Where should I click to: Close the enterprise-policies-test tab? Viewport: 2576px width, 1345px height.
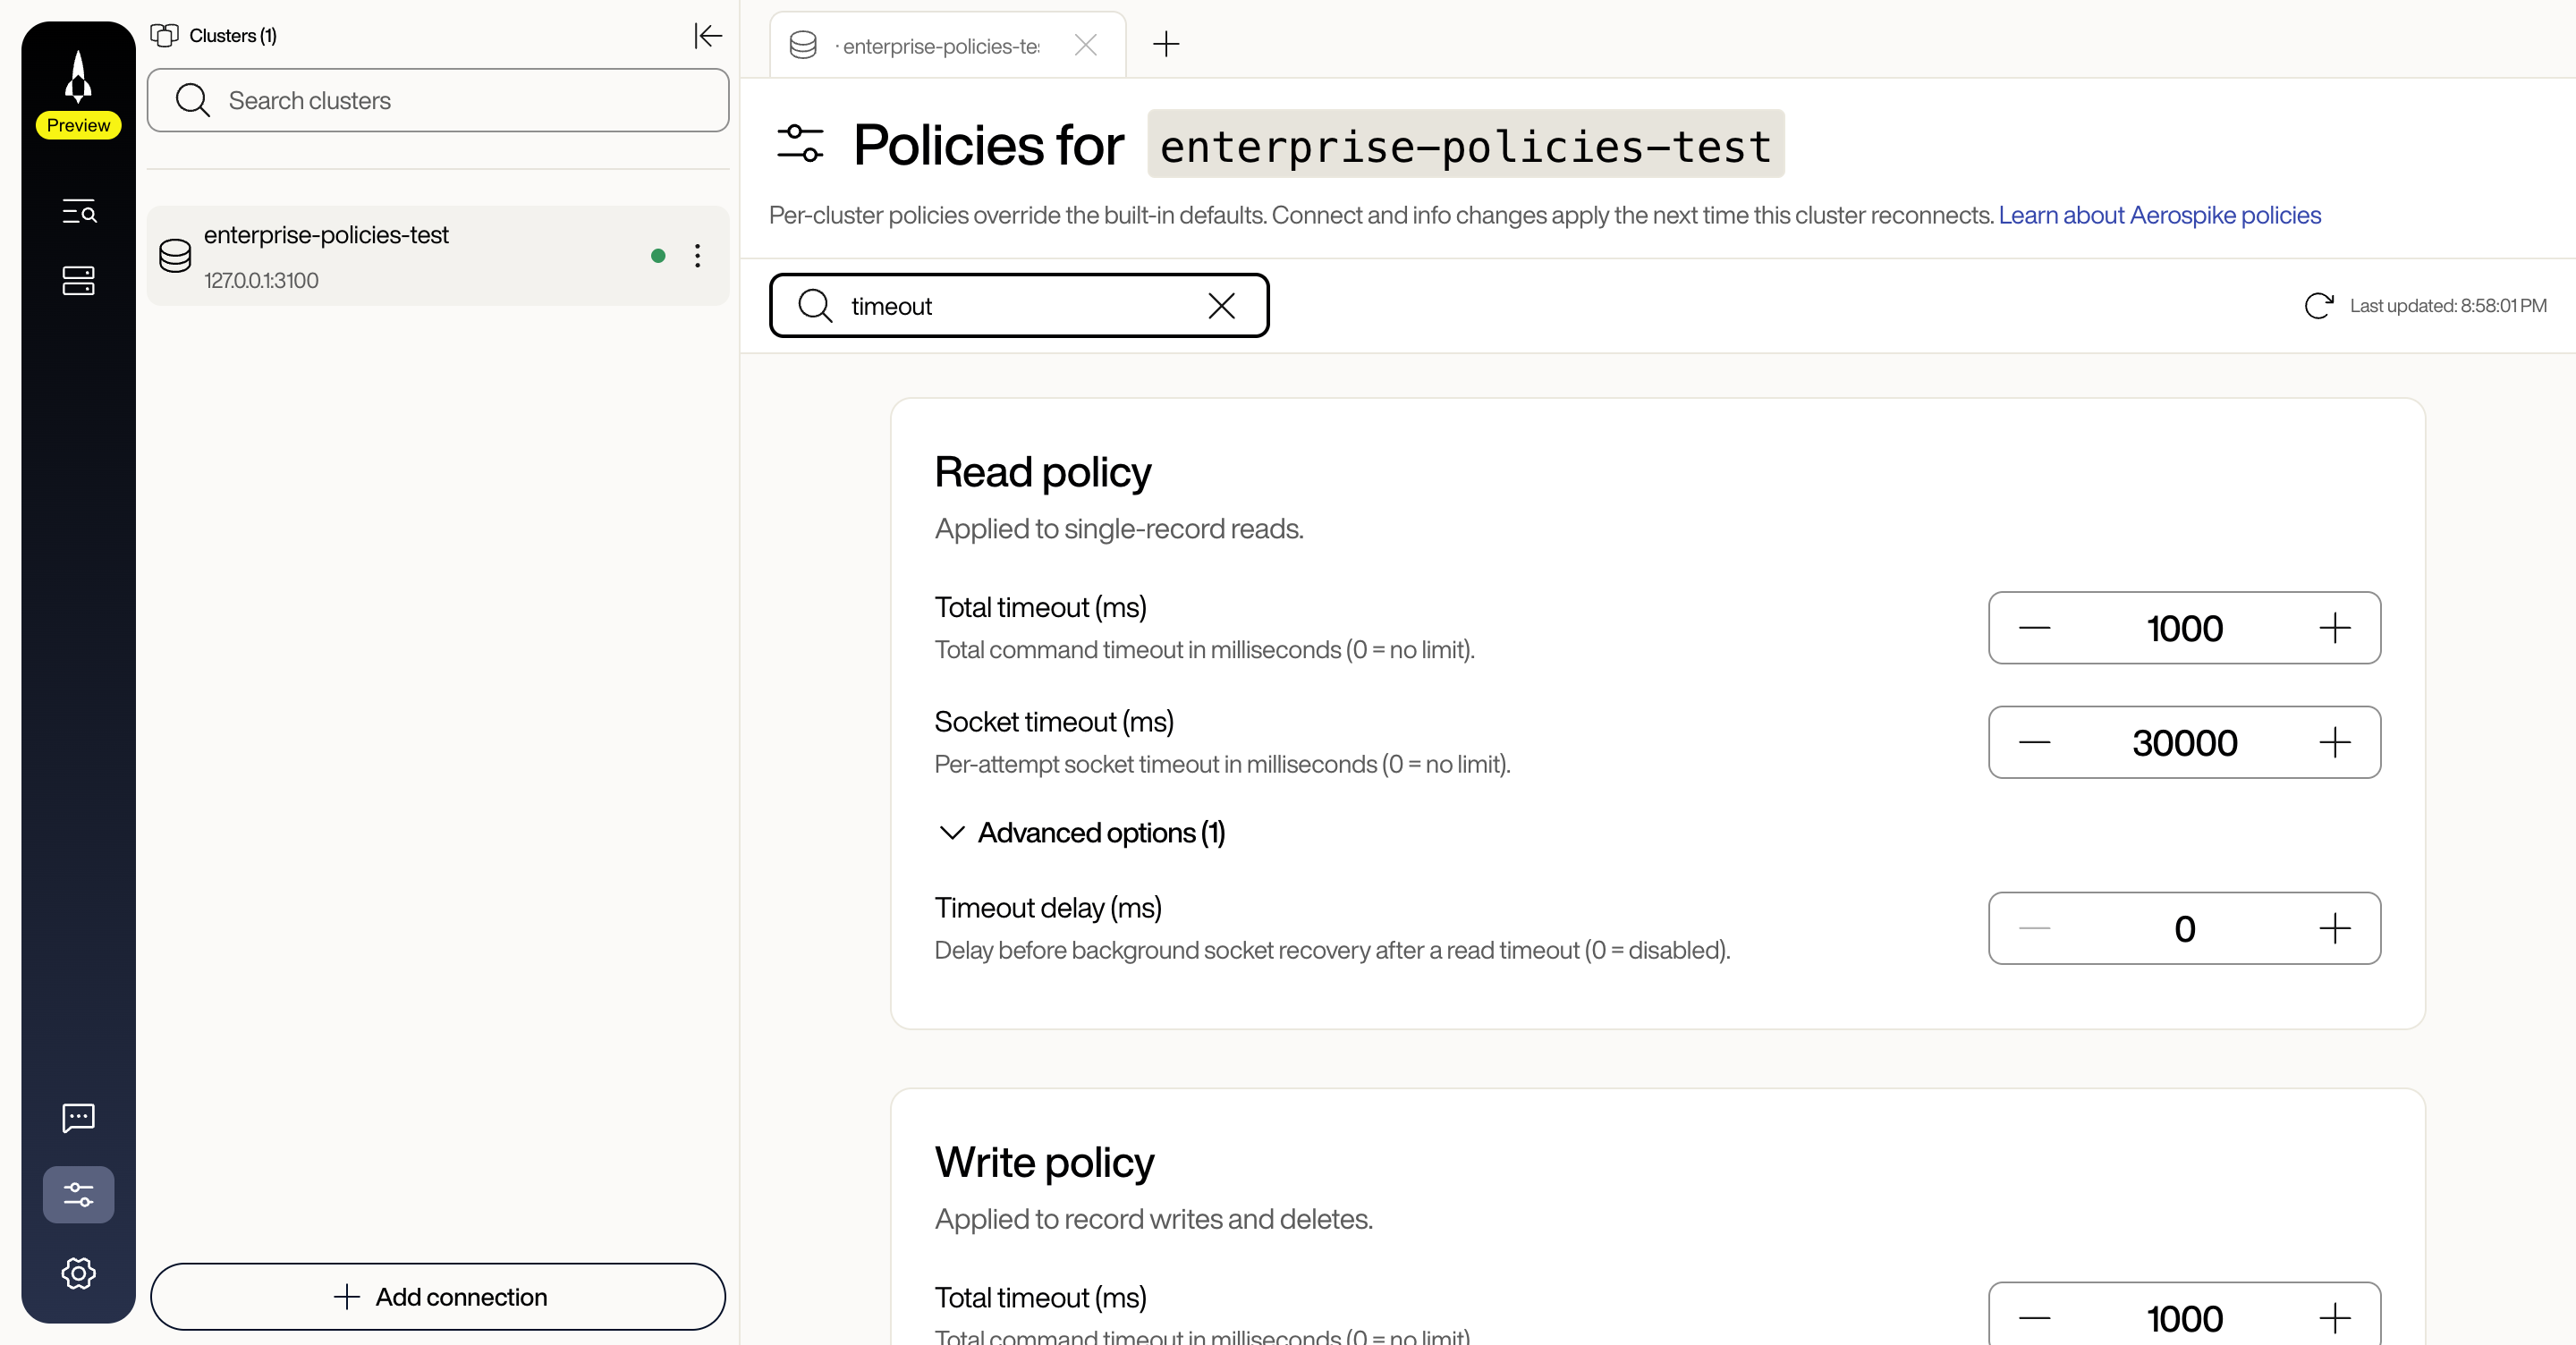pyautogui.click(x=1085, y=45)
